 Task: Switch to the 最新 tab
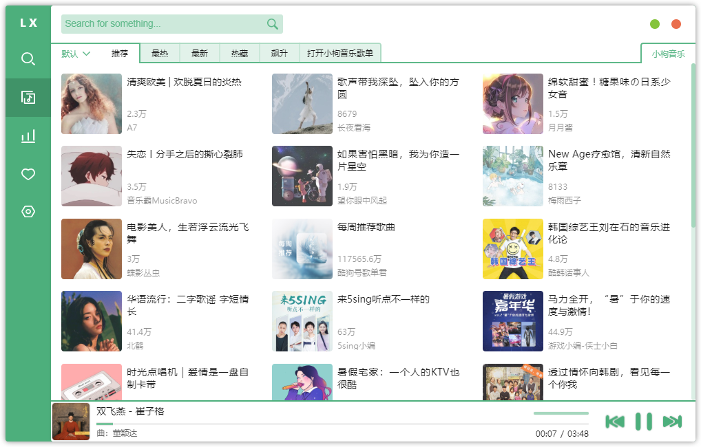click(x=199, y=52)
